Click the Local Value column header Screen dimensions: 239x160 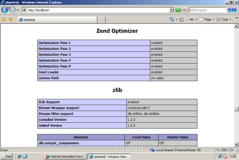pos(141,137)
